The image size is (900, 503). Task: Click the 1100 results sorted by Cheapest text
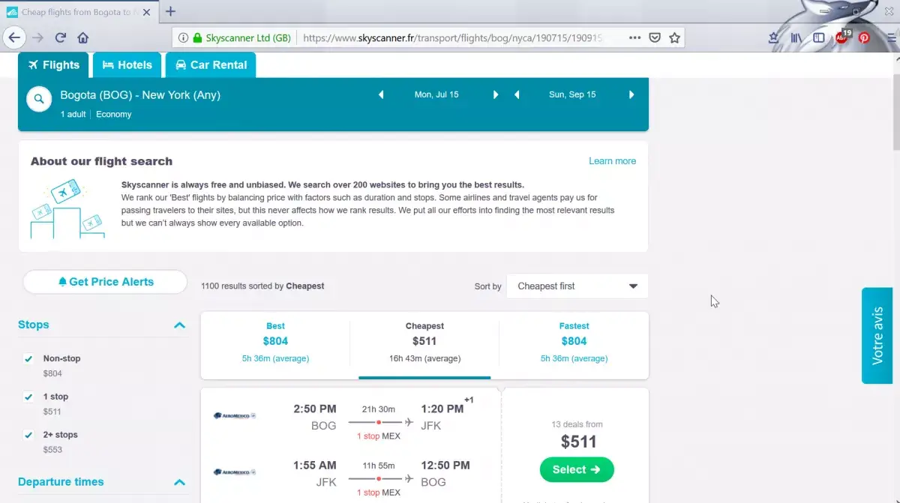[262, 286]
